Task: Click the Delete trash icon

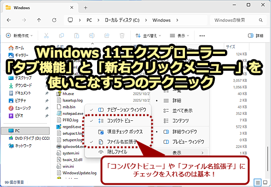Action: (x=122, y=36)
